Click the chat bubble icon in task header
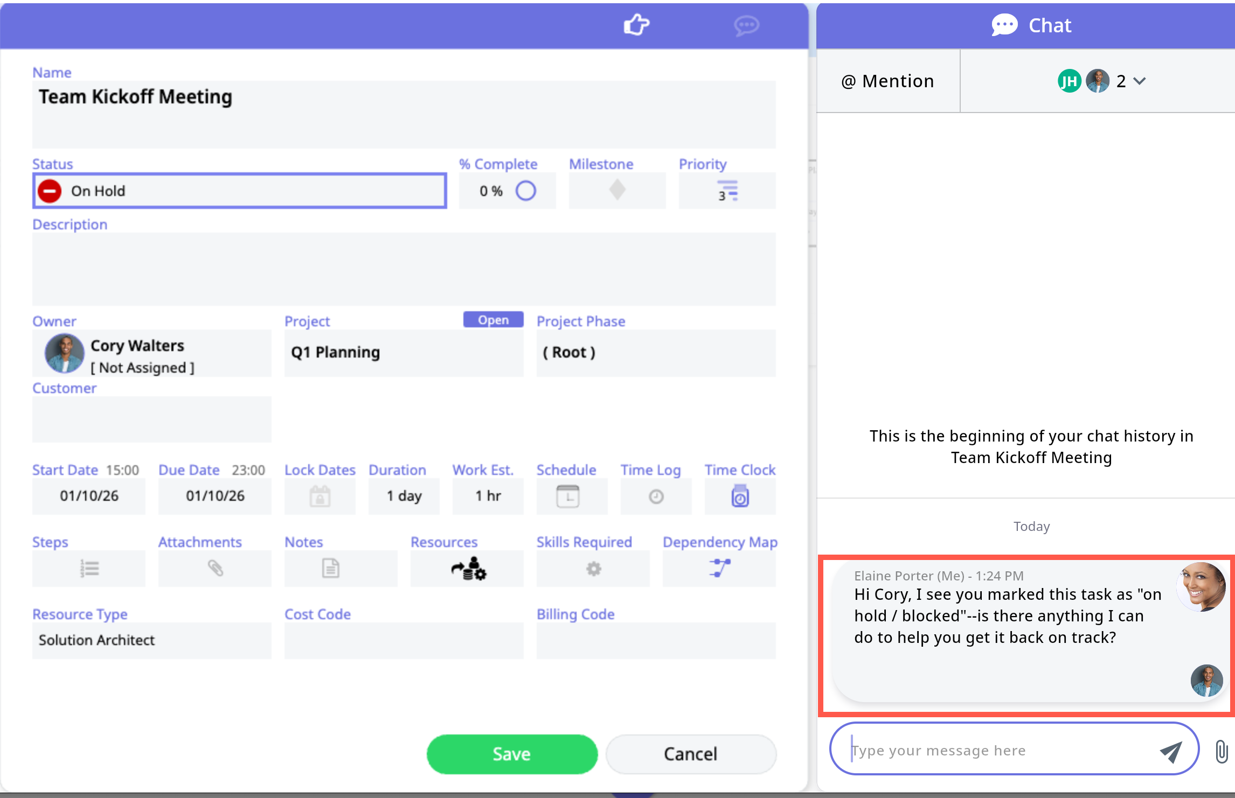Screen dimensions: 1235x798 [x=746, y=25]
